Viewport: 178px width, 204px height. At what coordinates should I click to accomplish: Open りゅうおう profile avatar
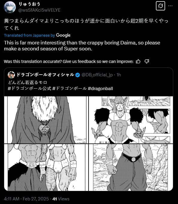[x=10, y=7]
